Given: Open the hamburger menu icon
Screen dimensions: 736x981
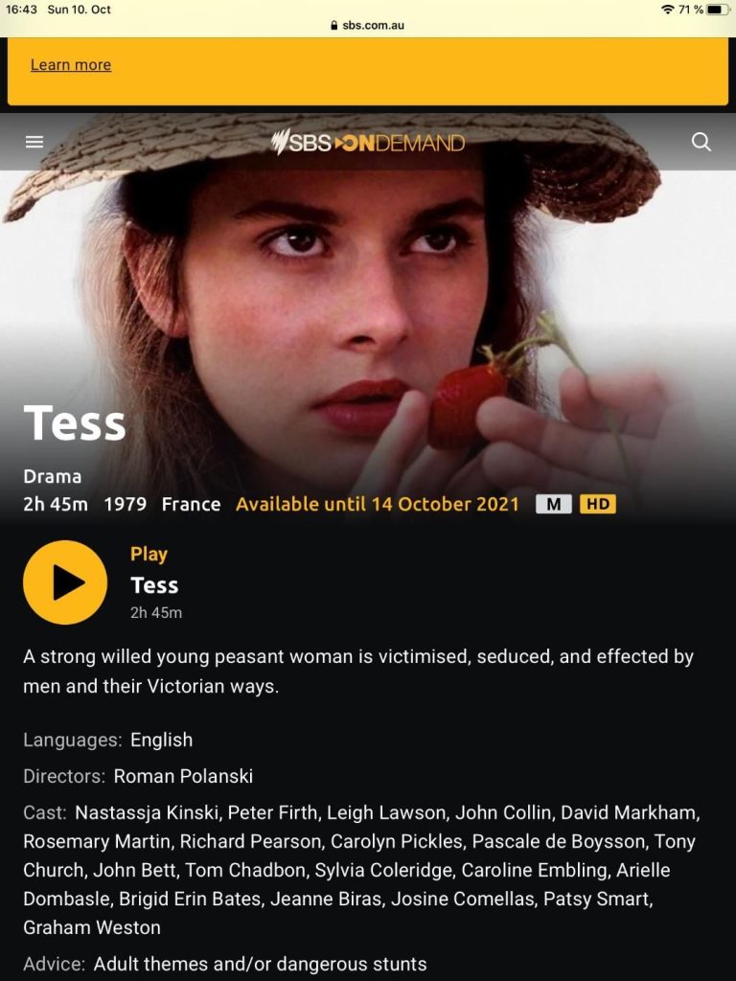Looking at the screenshot, I should (x=34, y=142).
